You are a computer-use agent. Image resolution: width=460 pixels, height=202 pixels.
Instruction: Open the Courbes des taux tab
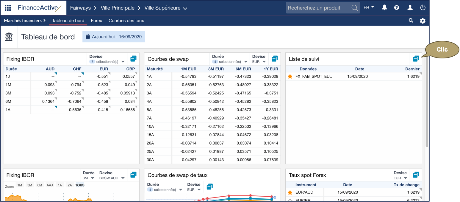click(x=126, y=21)
